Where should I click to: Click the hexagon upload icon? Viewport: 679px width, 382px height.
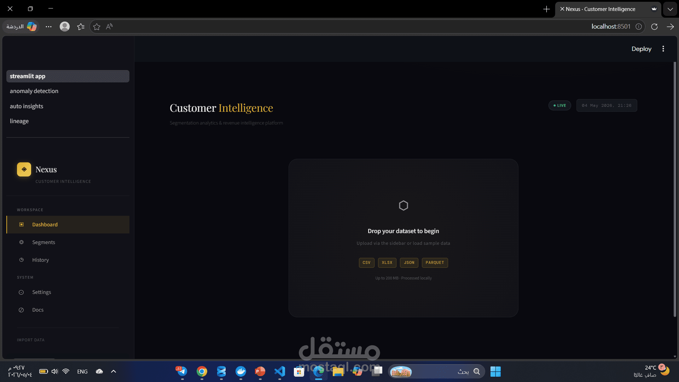coord(404,206)
